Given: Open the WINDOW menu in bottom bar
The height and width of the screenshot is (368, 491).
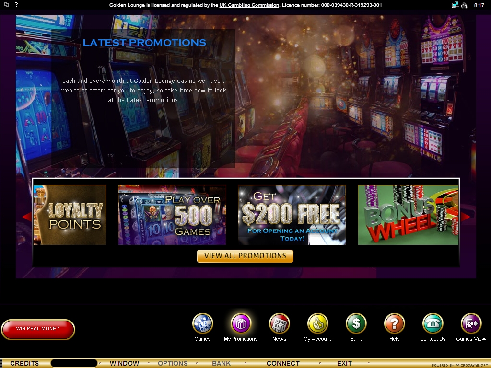Looking at the screenshot, I should click(x=124, y=363).
